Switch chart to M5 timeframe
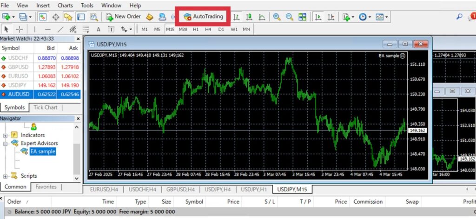Screen dimensions: 476x219 coord(157,29)
